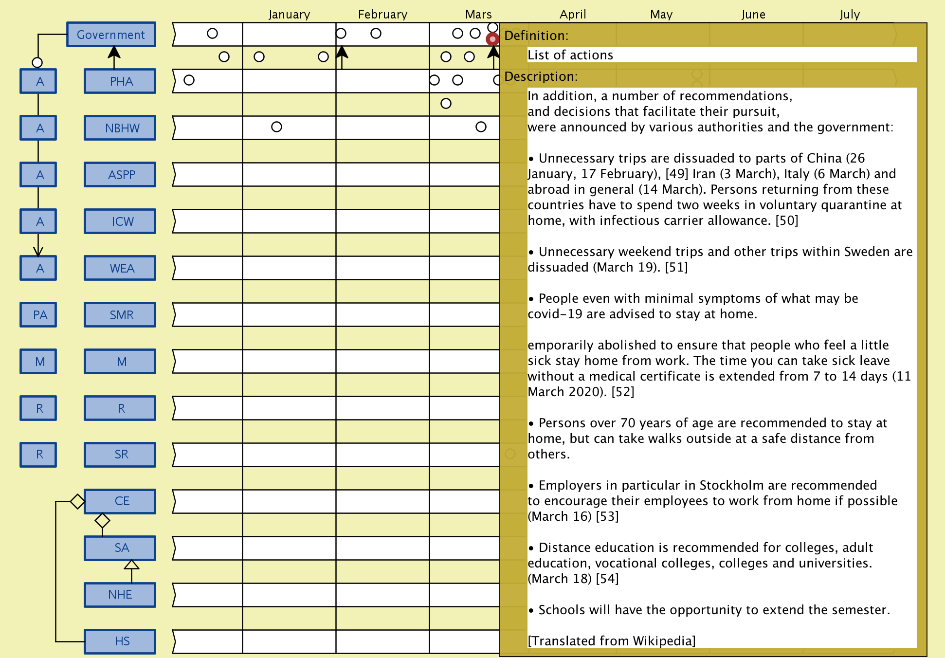Click the up arrow at February boundary
Image resolution: width=945 pixels, height=658 pixels.
tap(342, 53)
